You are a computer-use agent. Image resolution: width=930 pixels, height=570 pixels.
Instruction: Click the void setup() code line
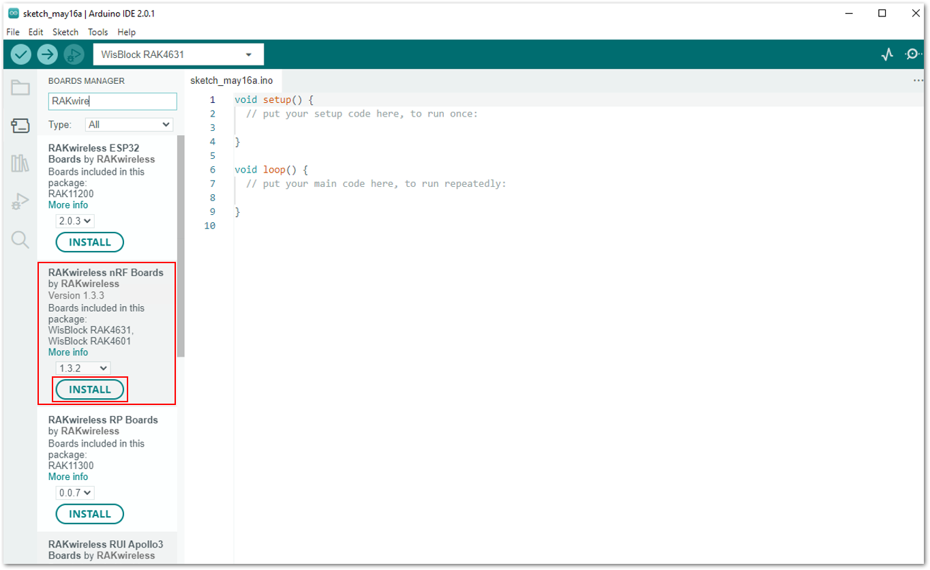(274, 100)
